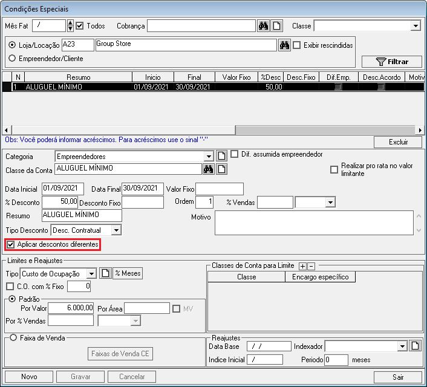Viewport: 427px width, 387px height.
Task: Click the binoculars search icon next to Cobrança
Action: tap(263, 26)
